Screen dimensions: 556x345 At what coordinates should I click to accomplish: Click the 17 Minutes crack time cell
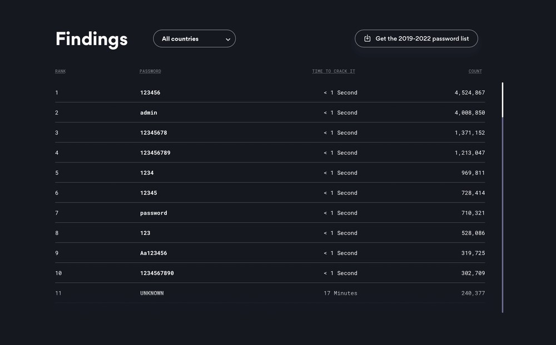coord(340,293)
